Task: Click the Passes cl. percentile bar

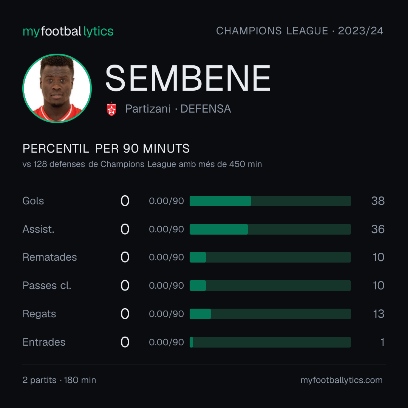Action: 270,286
